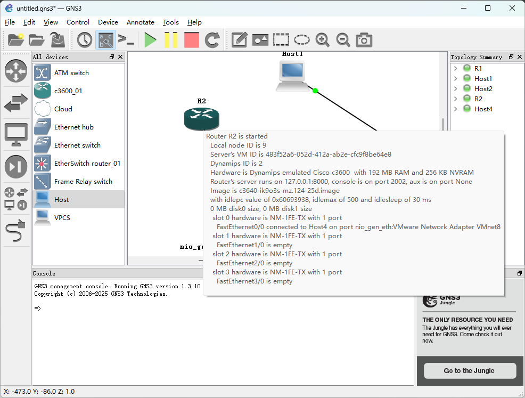
Task: Stop all devices with red square icon
Action: [x=192, y=40]
